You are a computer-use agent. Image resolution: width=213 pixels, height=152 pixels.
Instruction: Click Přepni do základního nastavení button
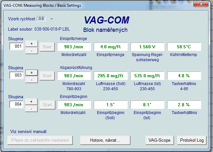pos(40,140)
